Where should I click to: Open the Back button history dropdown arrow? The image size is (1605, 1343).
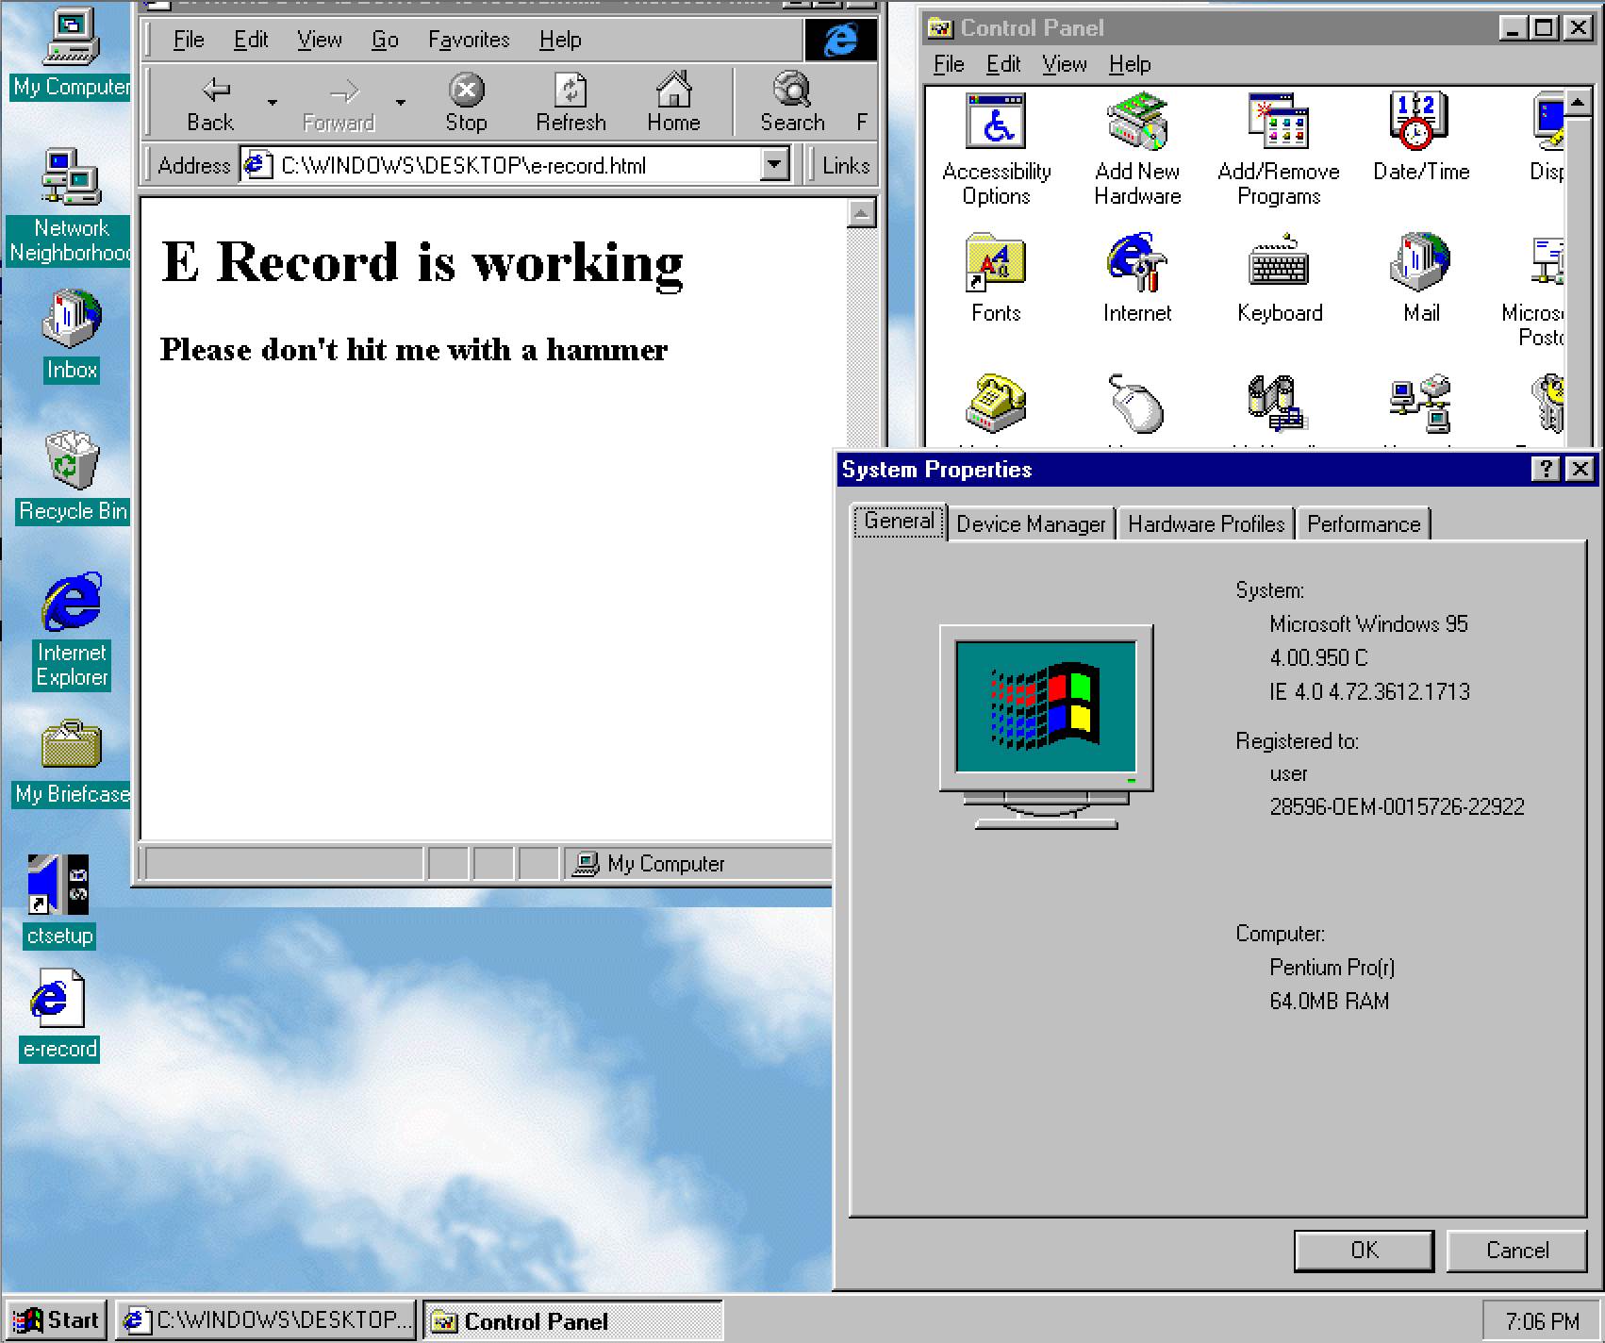(273, 102)
